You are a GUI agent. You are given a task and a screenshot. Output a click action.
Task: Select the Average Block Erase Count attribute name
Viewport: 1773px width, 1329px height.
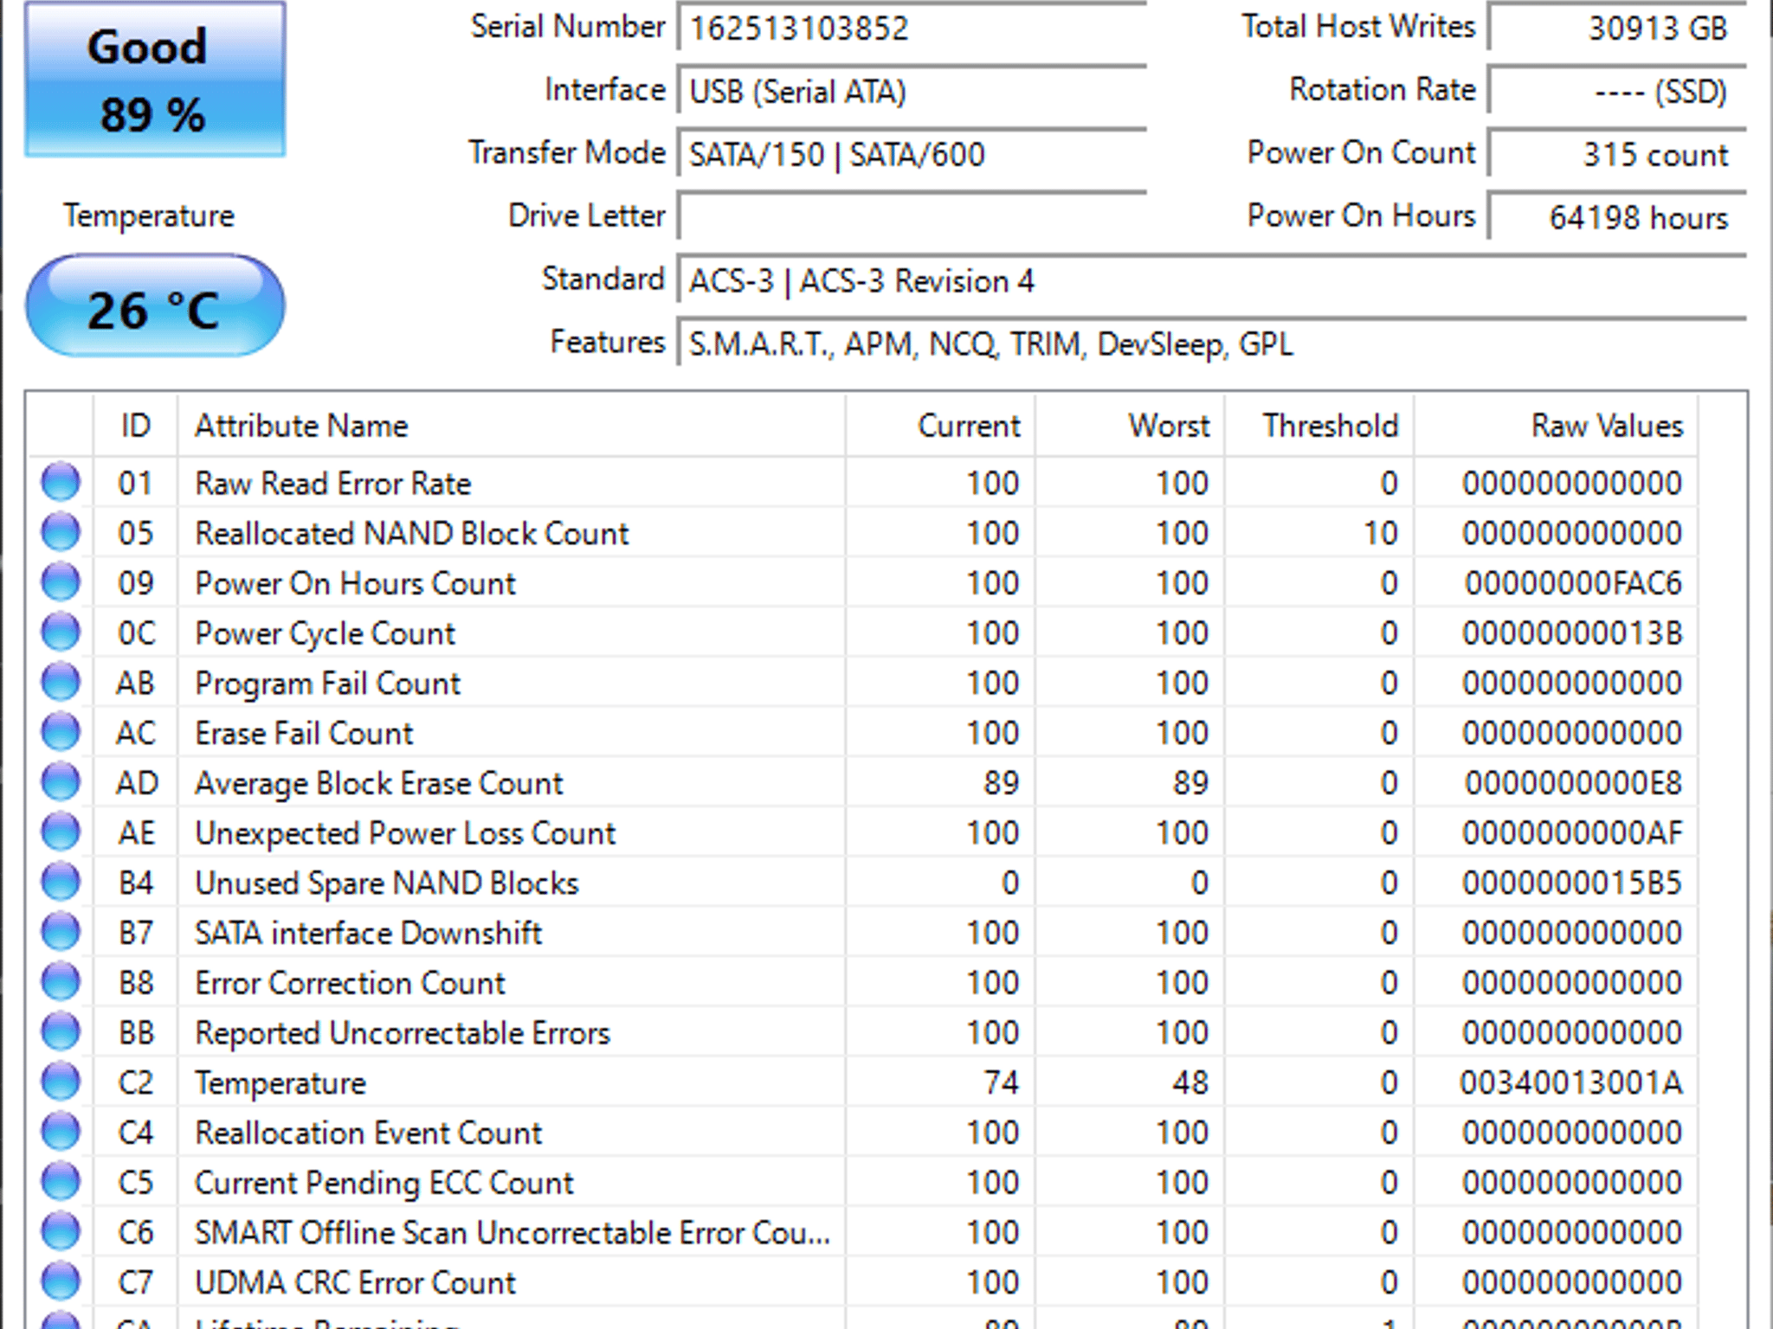378,783
